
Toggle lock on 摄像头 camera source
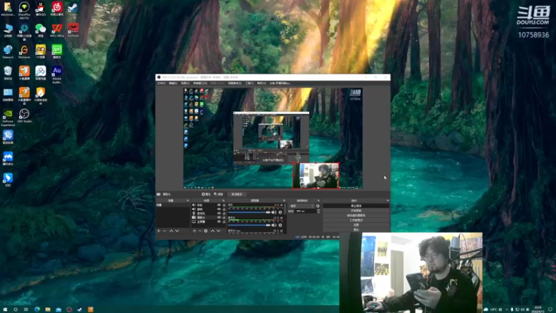(x=224, y=218)
